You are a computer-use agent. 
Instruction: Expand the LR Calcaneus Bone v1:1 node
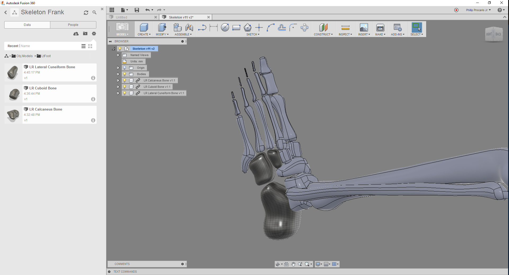click(x=118, y=80)
